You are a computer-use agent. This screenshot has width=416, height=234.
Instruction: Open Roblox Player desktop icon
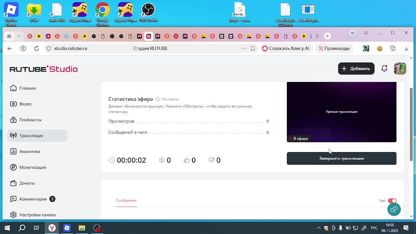click(11, 14)
